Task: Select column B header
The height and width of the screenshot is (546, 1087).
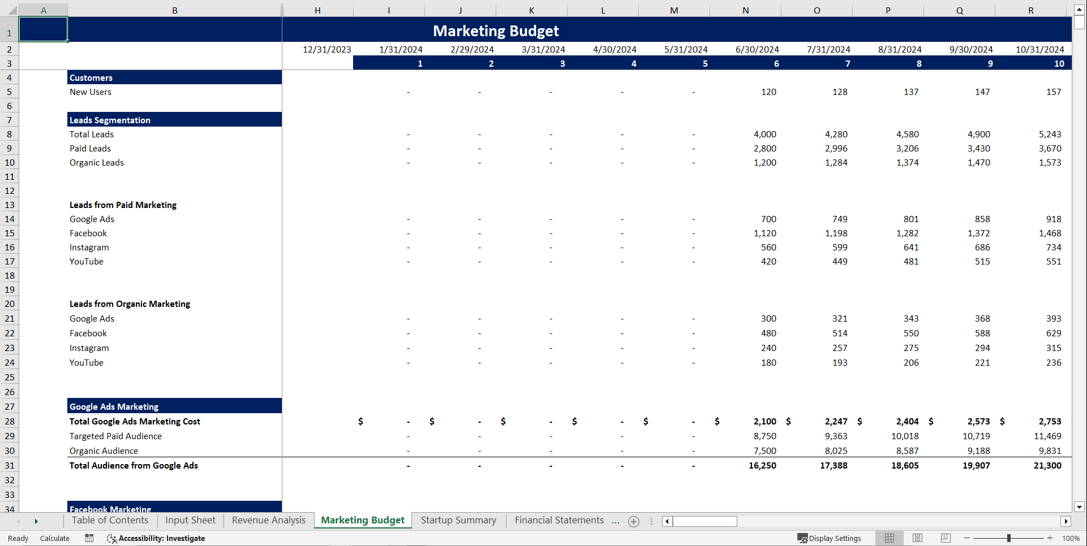Action: pos(175,10)
